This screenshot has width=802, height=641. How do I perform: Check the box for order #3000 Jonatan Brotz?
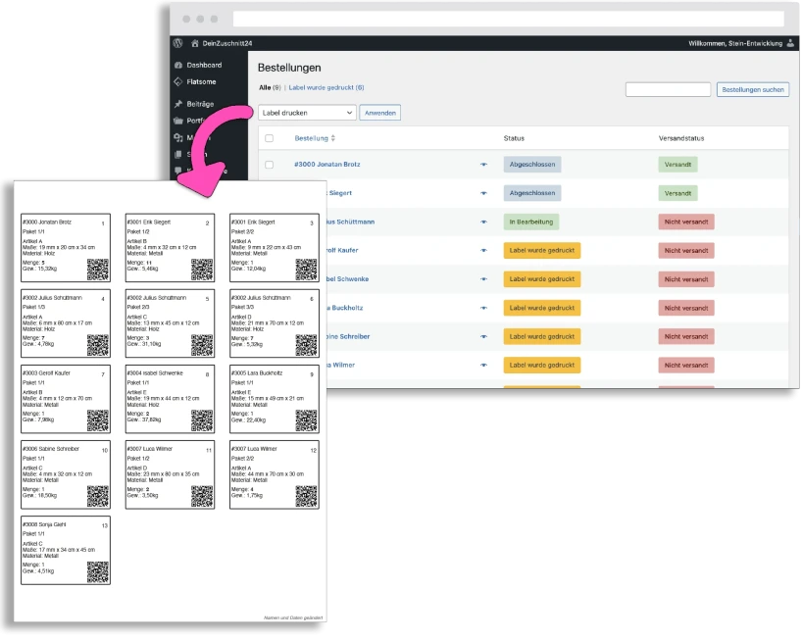pyautogui.click(x=269, y=165)
